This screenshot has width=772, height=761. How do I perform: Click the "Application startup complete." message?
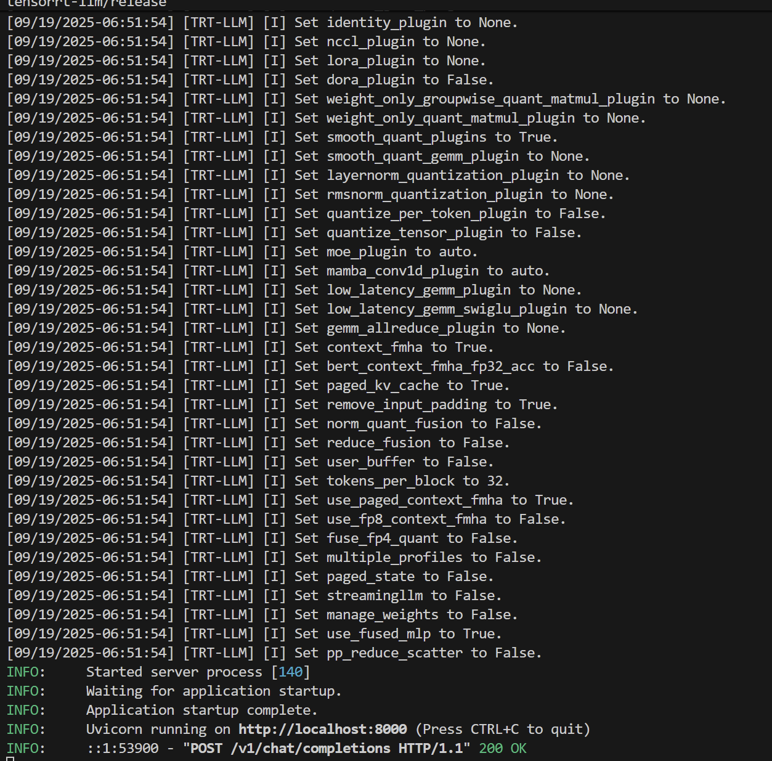point(201,710)
